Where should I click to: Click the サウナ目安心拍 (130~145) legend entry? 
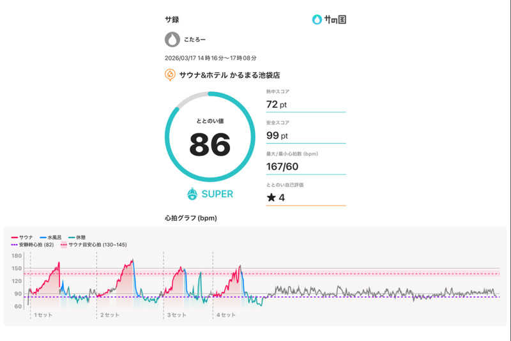point(94,245)
